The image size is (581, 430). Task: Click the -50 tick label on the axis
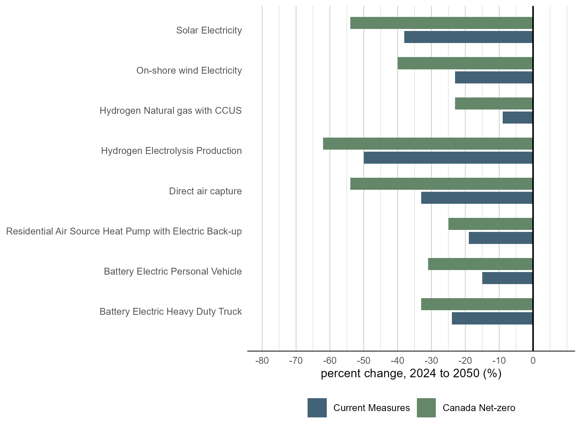(364, 361)
